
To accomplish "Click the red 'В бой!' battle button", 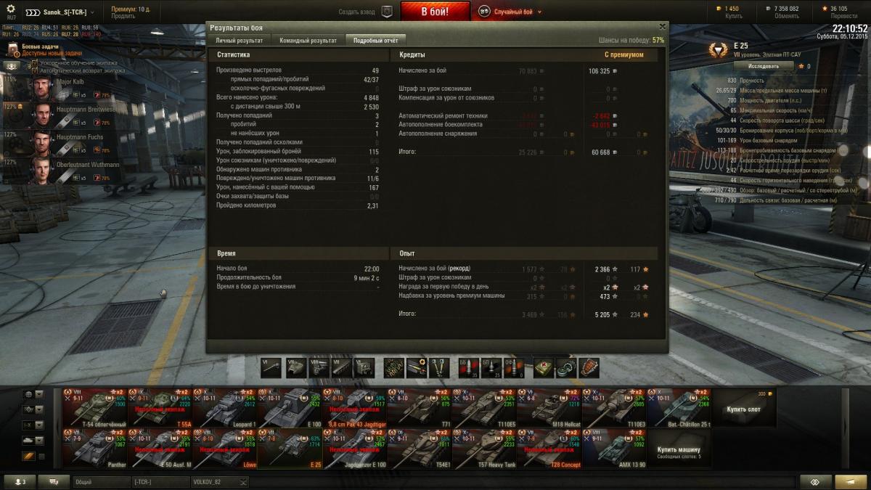I will [x=435, y=12].
